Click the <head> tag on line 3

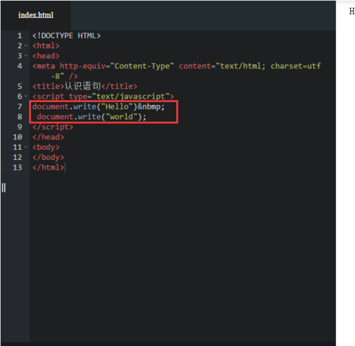coord(46,56)
